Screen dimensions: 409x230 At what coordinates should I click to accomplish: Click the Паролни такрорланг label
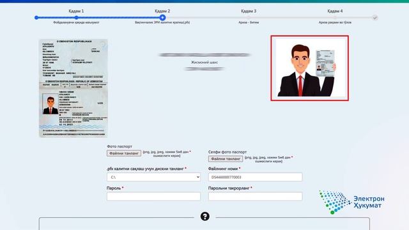pyautogui.click(x=229, y=188)
